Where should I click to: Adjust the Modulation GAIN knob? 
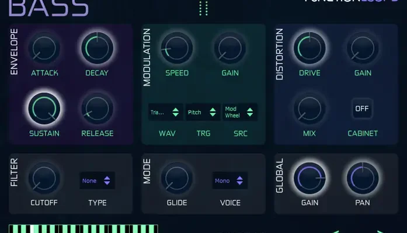click(x=230, y=48)
